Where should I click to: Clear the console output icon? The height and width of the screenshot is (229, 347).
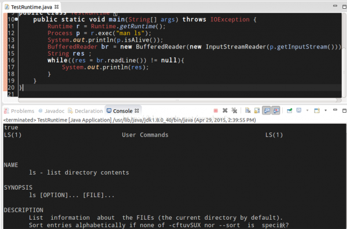pos(248,110)
